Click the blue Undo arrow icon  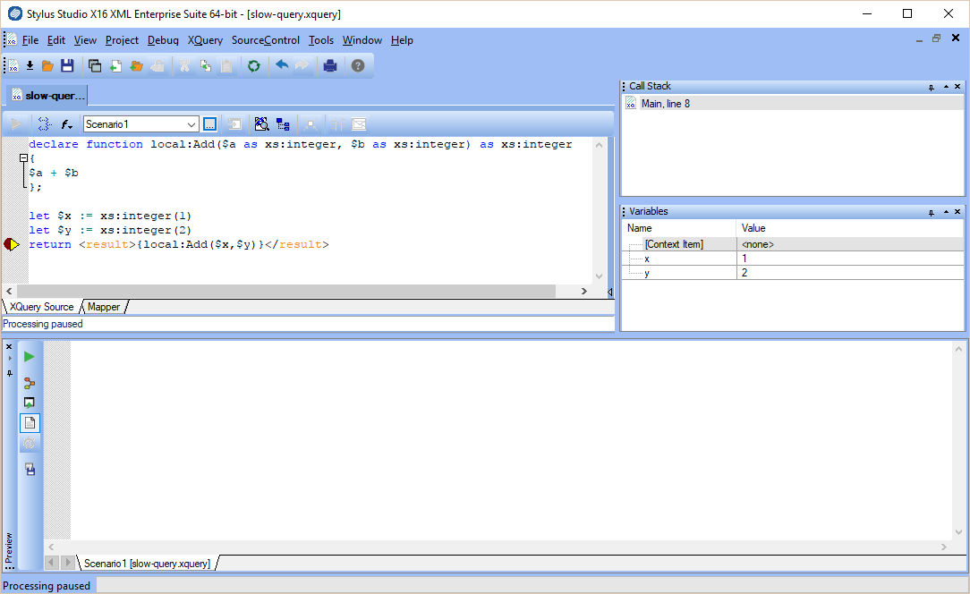pos(282,65)
